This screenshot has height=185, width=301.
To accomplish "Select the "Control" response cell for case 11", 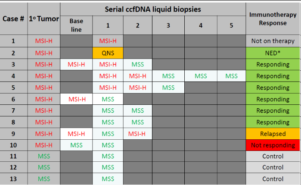I will [273, 156].
